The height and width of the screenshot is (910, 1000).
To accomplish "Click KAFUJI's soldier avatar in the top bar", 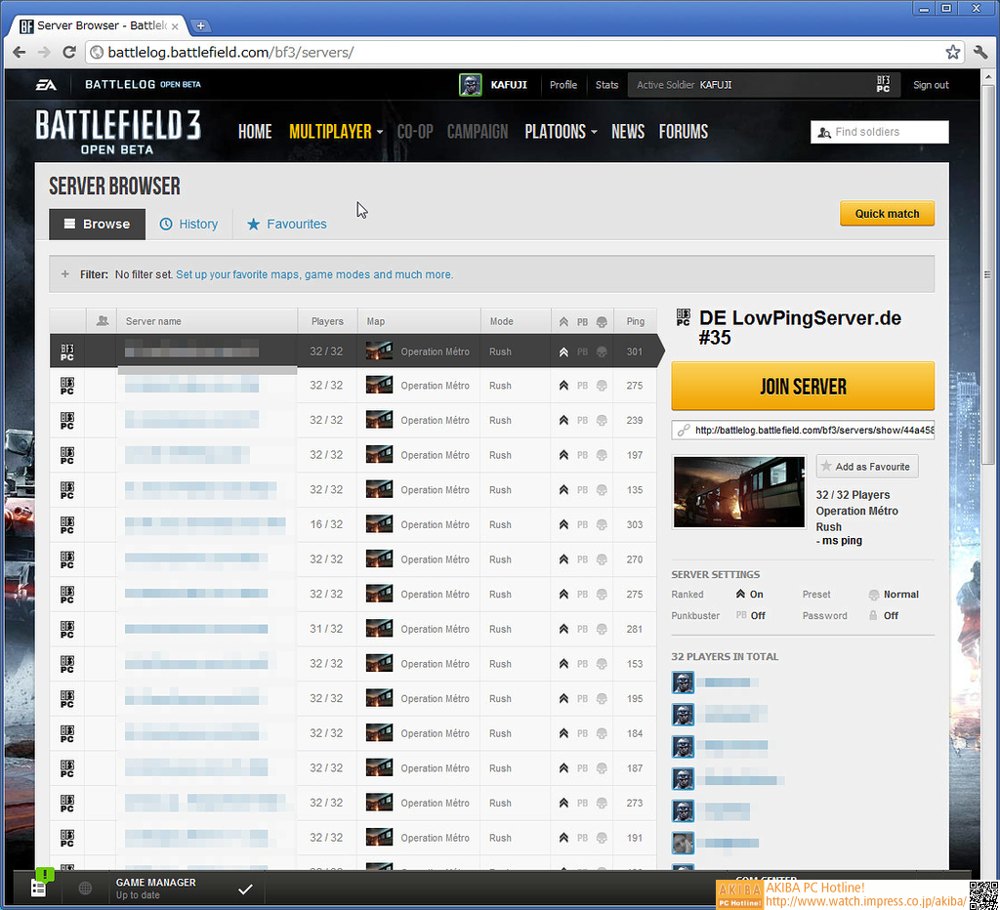I will pyautogui.click(x=471, y=85).
